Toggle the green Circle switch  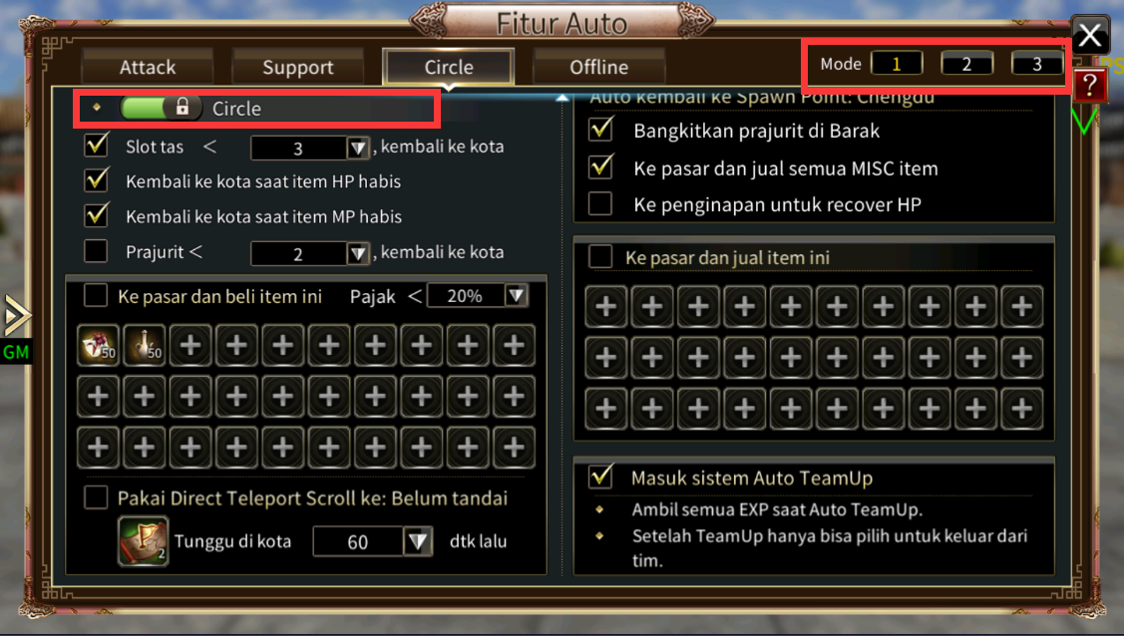click(162, 108)
